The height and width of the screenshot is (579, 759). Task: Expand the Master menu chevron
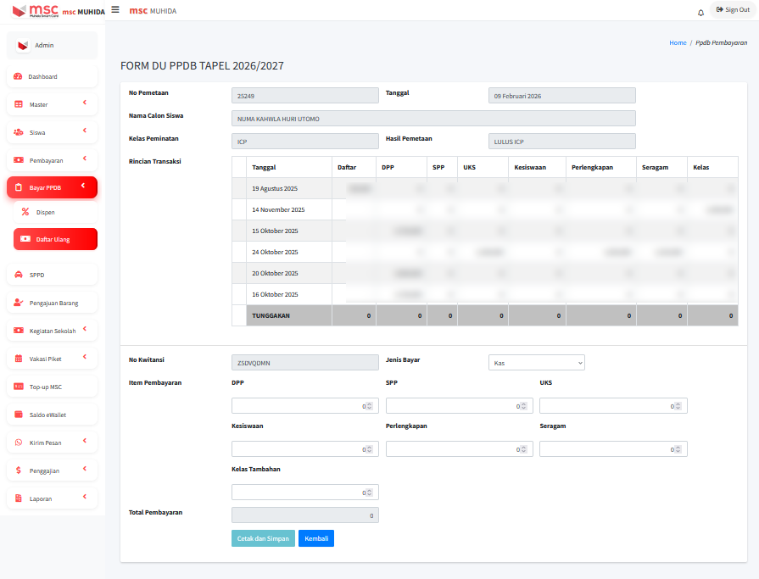click(x=85, y=103)
